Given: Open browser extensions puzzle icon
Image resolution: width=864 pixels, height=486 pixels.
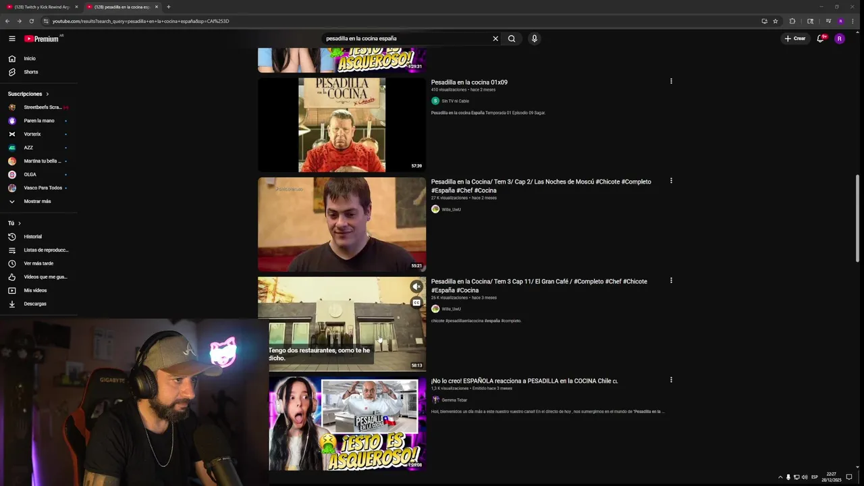Looking at the screenshot, I should pyautogui.click(x=792, y=21).
